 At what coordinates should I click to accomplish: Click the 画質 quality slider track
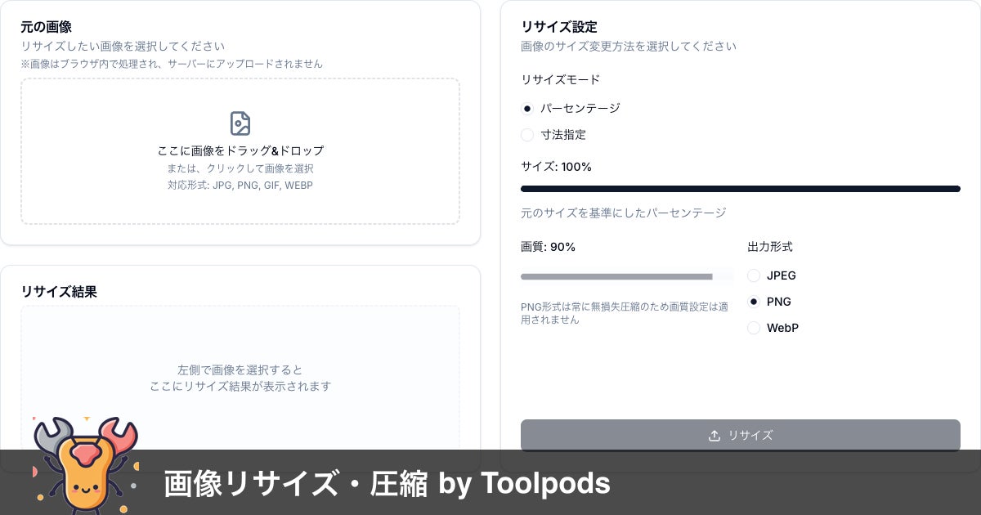tap(626, 276)
